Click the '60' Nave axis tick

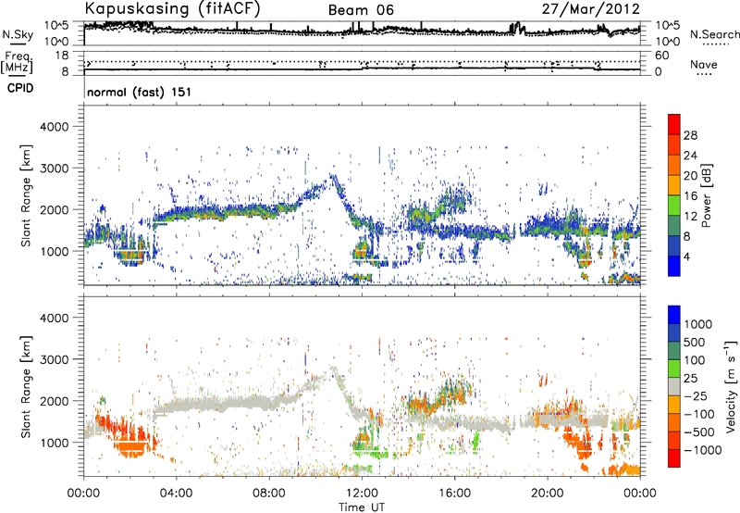click(x=661, y=56)
